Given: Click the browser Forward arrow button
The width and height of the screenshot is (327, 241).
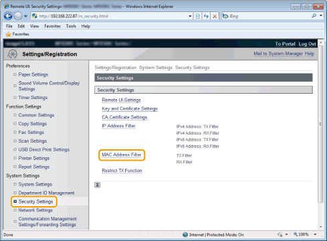Looking at the screenshot, I should tap(18, 16).
